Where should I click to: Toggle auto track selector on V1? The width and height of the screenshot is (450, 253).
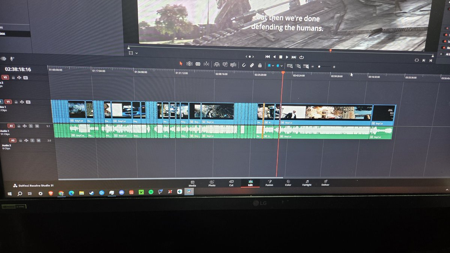(22, 102)
